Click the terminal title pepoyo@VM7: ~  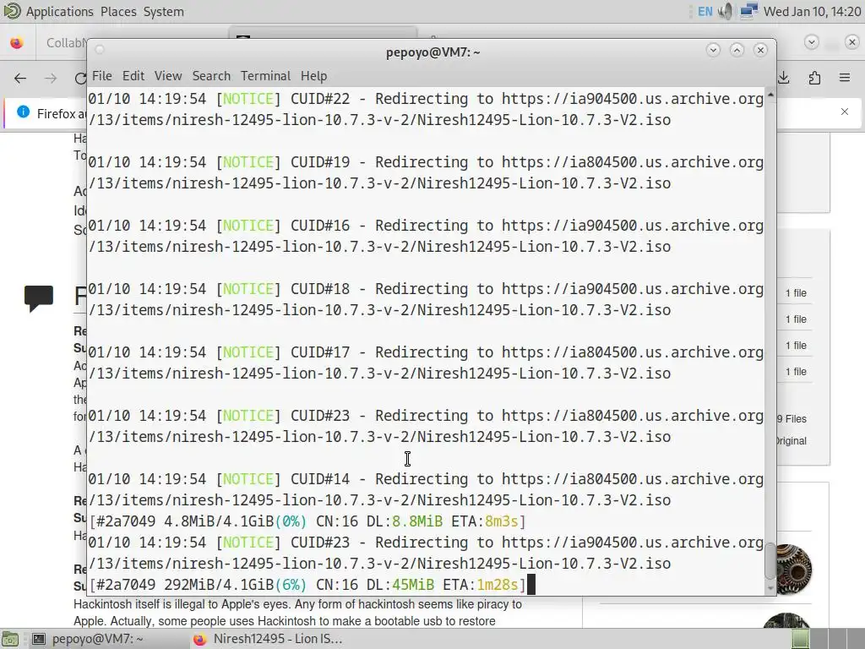click(433, 52)
